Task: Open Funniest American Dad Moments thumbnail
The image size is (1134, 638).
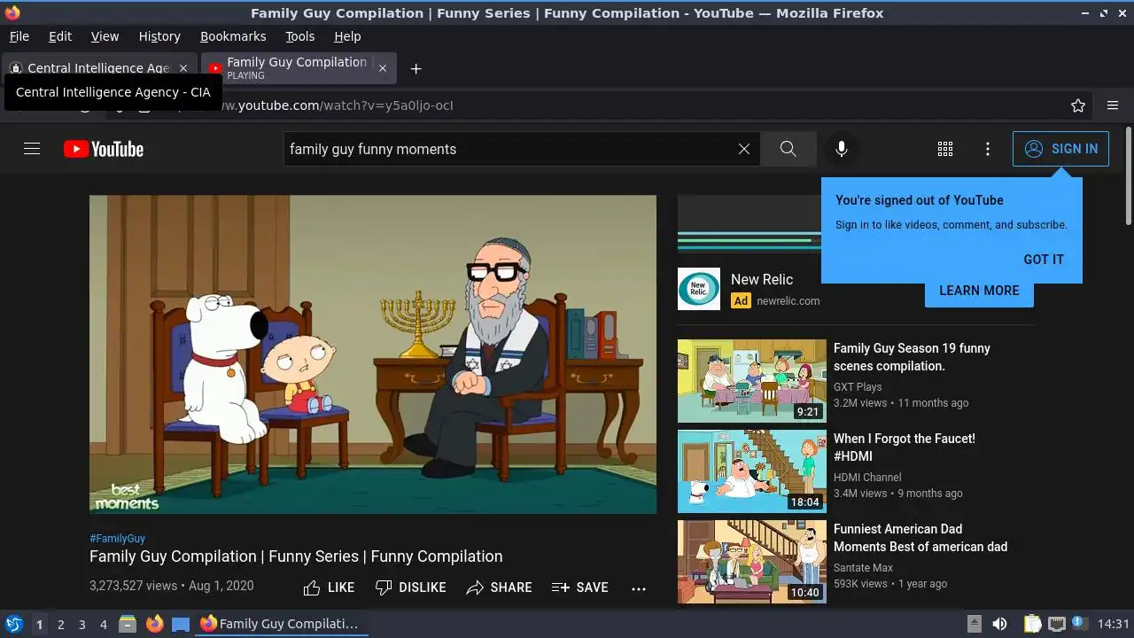Action: coord(752,562)
